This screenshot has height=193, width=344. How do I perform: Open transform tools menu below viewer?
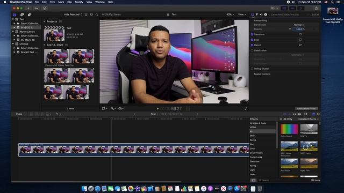click(104, 108)
